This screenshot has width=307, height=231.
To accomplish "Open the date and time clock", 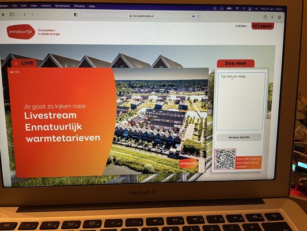I will coord(271,9).
